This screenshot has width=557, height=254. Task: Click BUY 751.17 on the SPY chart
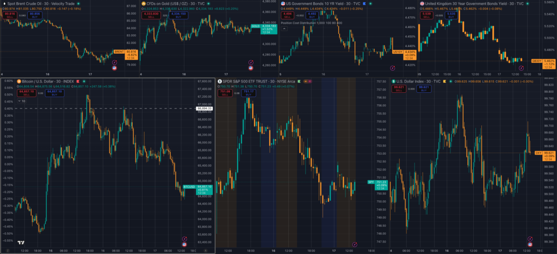point(248,93)
